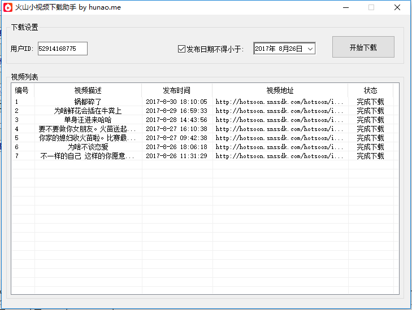This screenshot has width=412, height=310.
Task: Click the video URL in row 2
Action: tap(279, 111)
